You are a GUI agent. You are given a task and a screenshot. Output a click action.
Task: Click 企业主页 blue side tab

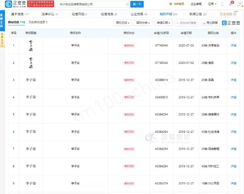2,21
